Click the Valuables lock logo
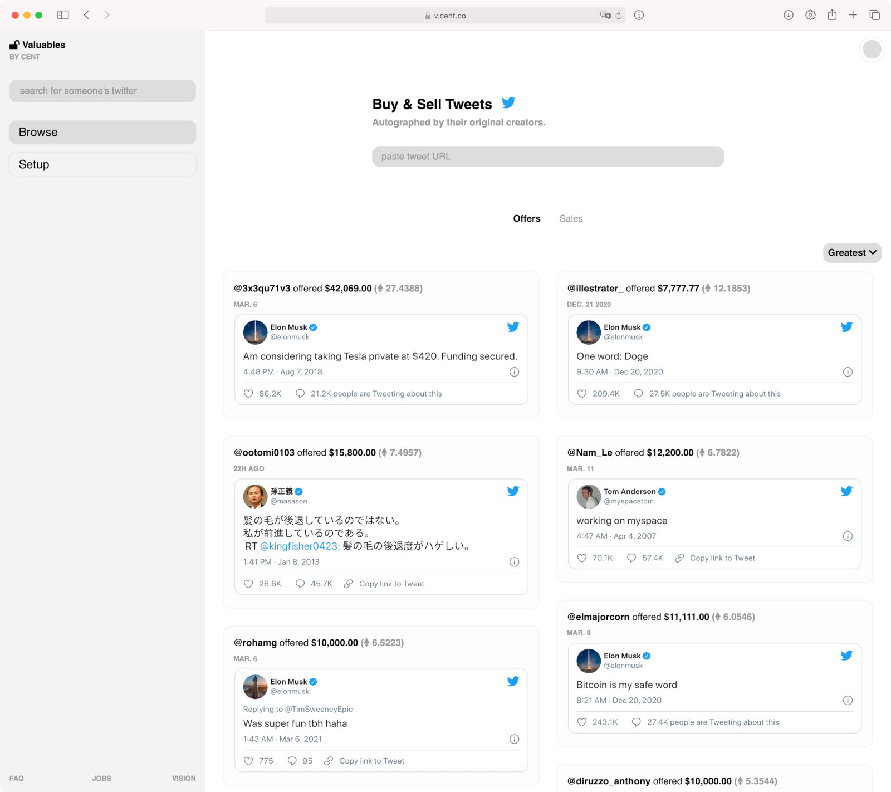The width and height of the screenshot is (891, 792). [x=14, y=45]
